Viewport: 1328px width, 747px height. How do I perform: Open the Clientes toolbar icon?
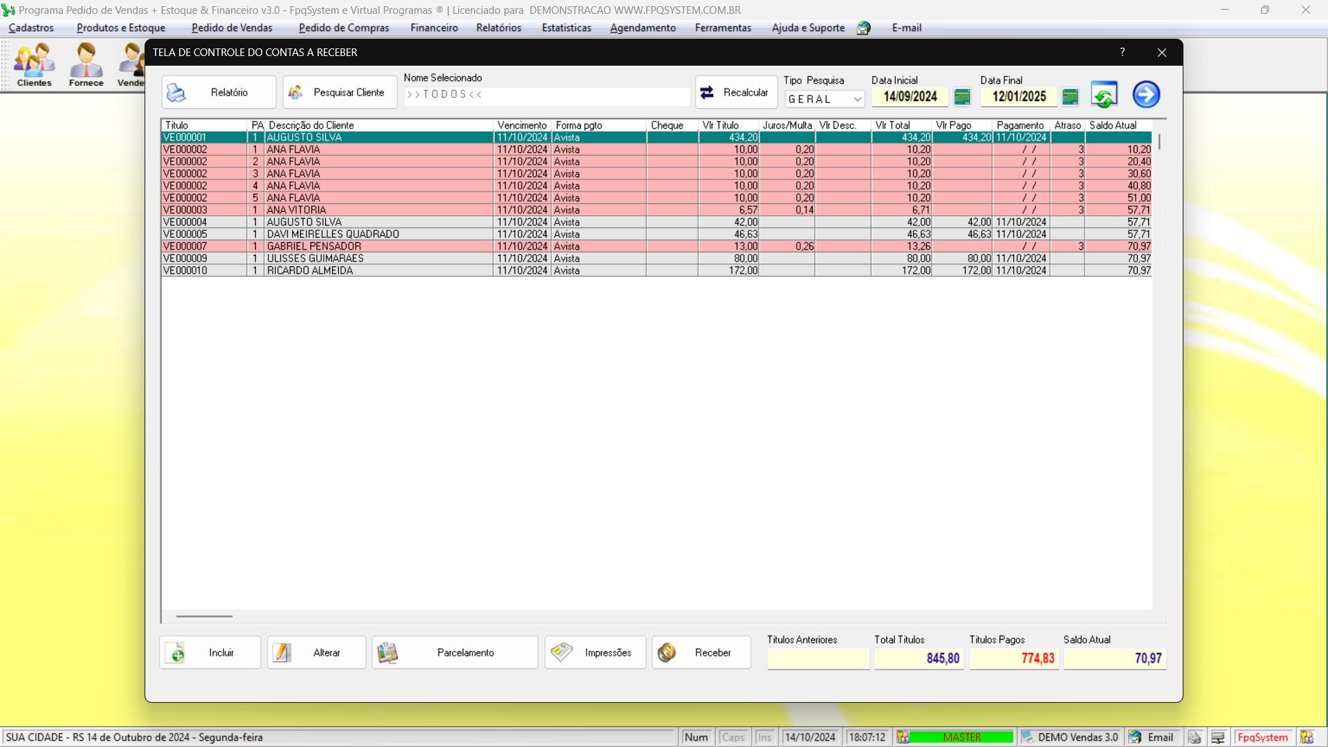pos(35,65)
